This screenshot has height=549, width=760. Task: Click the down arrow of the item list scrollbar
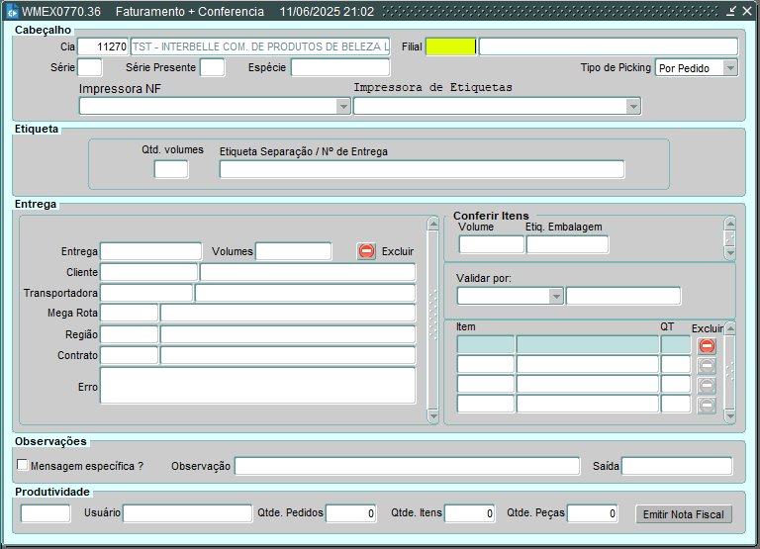coord(730,416)
